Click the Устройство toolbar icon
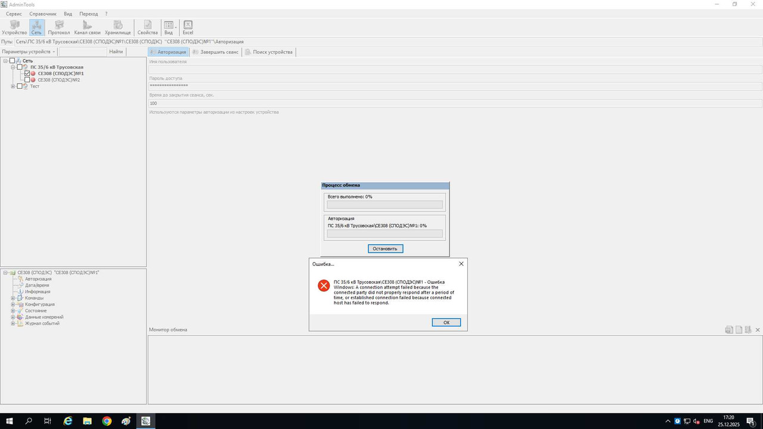 point(14,27)
